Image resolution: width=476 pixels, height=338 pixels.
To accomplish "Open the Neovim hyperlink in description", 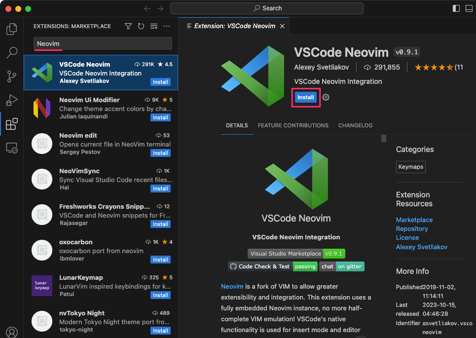I will tap(232, 286).
